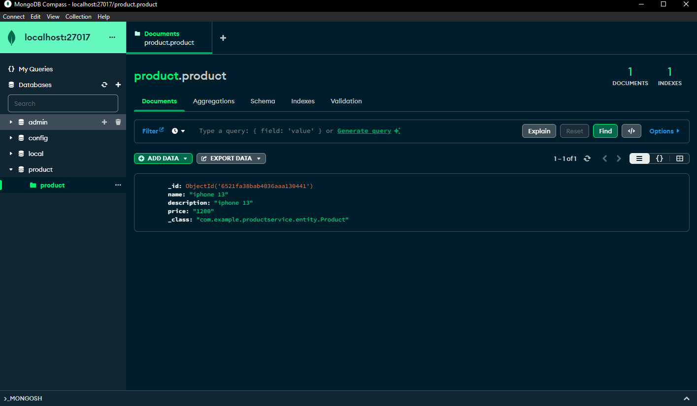
Task: Select the product.product Documents tab
Action: click(169, 38)
